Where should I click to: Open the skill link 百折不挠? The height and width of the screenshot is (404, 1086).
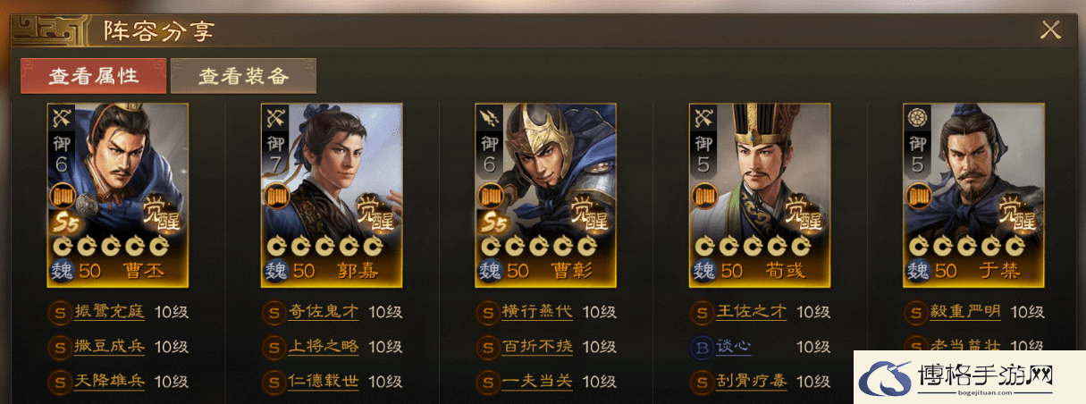point(538,347)
